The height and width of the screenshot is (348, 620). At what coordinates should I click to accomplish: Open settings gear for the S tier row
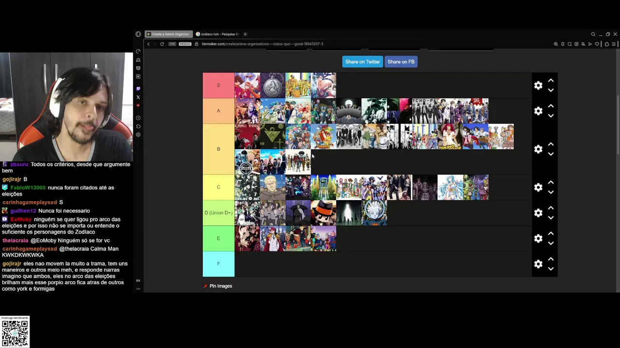[538, 86]
